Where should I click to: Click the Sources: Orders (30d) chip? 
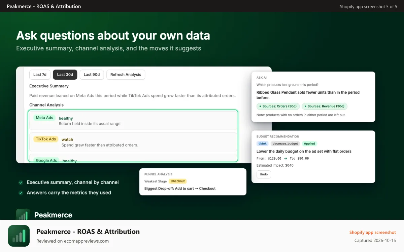point(278,106)
